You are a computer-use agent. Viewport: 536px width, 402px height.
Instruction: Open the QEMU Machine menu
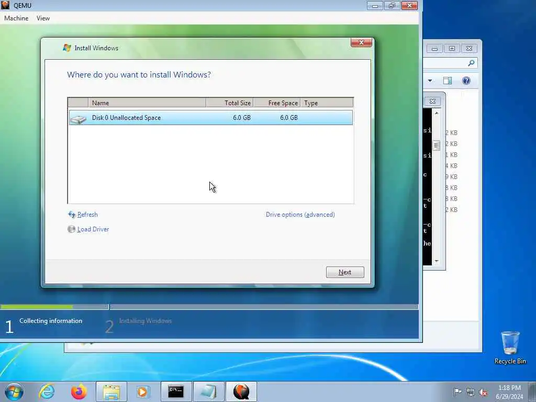(x=16, y=18)
